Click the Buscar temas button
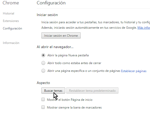This screenshot has height=115, width=150. pos(53,90)
